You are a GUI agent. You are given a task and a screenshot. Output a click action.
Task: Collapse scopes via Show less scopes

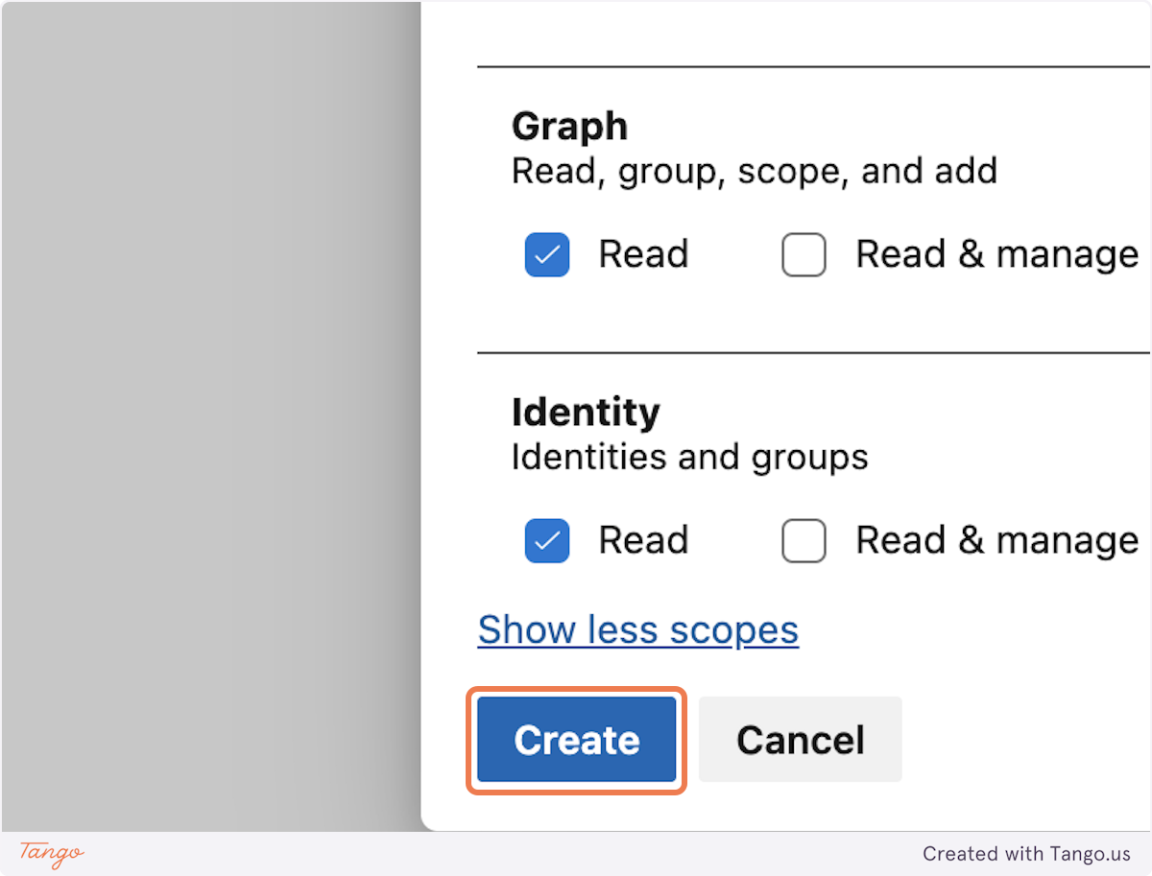637,629
